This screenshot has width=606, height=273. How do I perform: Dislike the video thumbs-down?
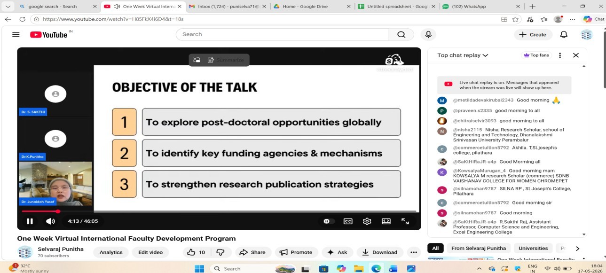[220, 252]
